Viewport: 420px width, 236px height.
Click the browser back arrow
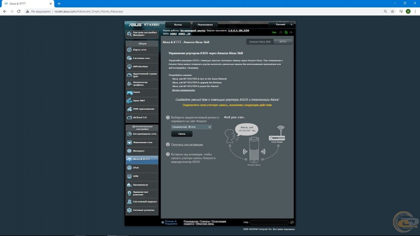pos(5,11)
